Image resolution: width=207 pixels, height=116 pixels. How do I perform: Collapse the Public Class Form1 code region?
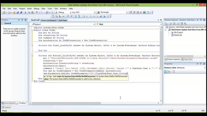(32, 30)
